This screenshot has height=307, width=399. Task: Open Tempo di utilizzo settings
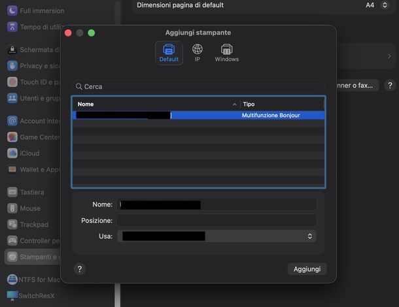tap(35, 27)
